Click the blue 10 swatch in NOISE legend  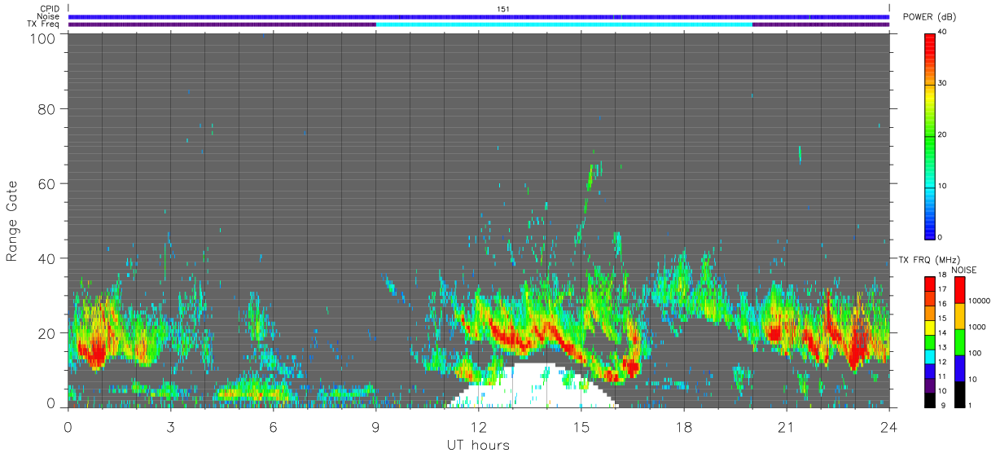pyautogui.click(x=958, y=368)
